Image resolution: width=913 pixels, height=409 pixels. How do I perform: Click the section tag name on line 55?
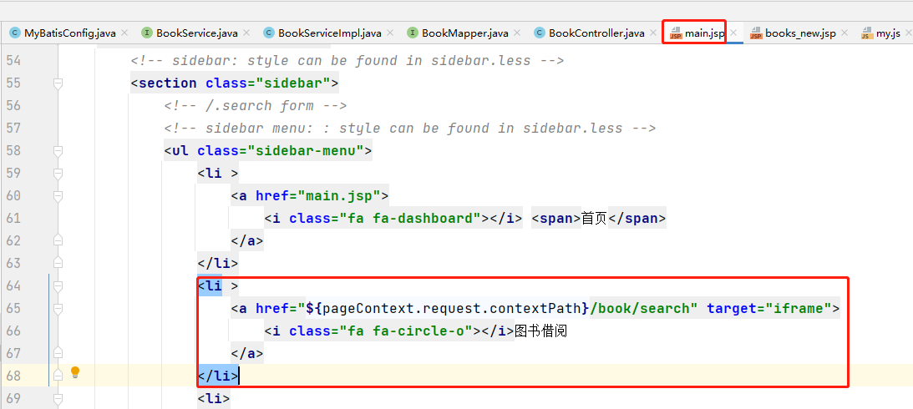[168, 83]
